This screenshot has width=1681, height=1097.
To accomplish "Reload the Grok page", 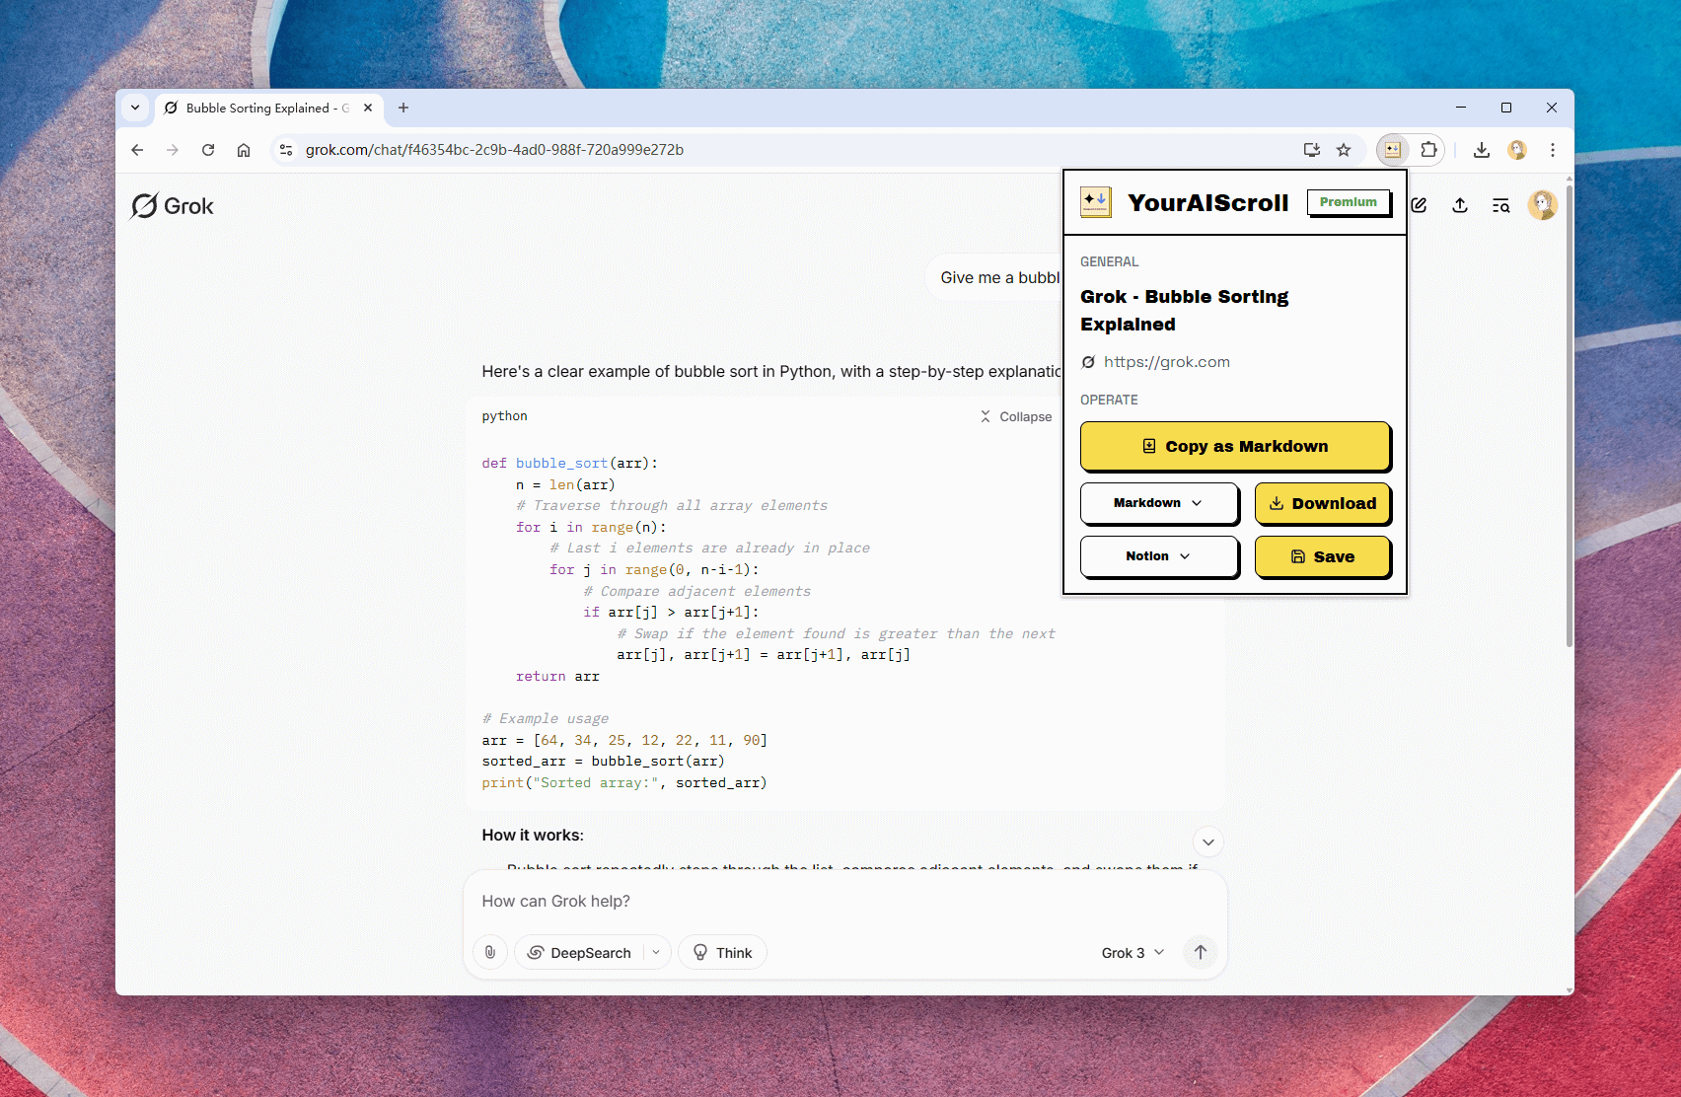I will point(208,150).
